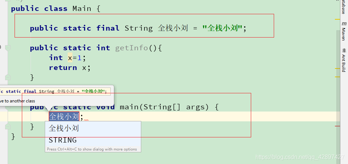Click the highlighted 全栈小刘 inside main method
Screen dimensions: 348x164
[64, 117]
